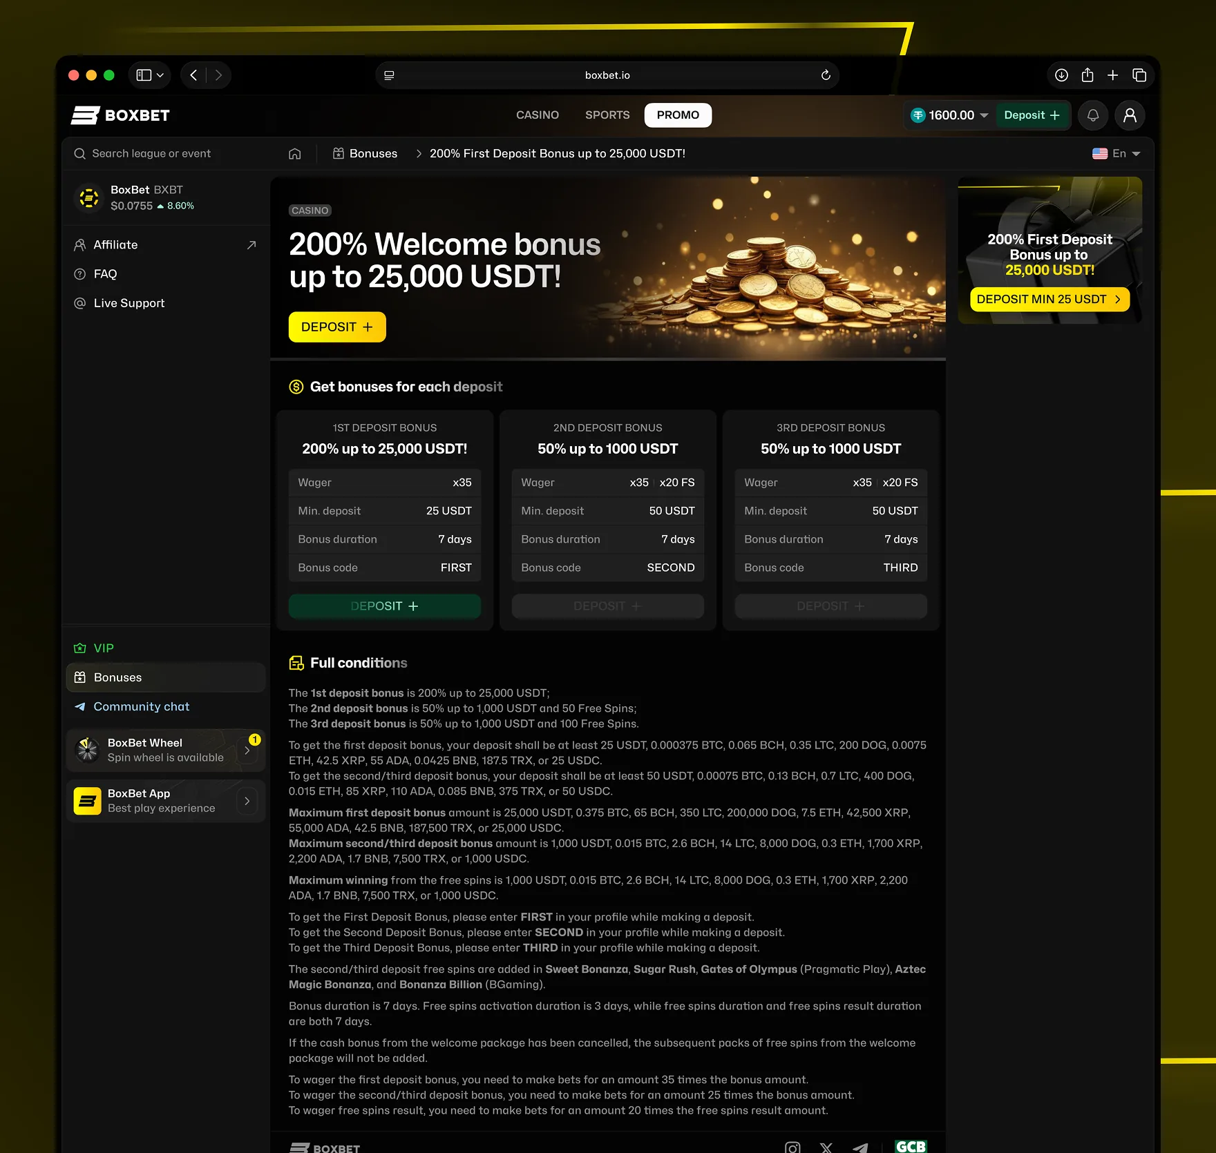Viewport: 1216px width, 1153px height.
Task: Open the VIP sidebar item
Action: click(x=166, y=648)
